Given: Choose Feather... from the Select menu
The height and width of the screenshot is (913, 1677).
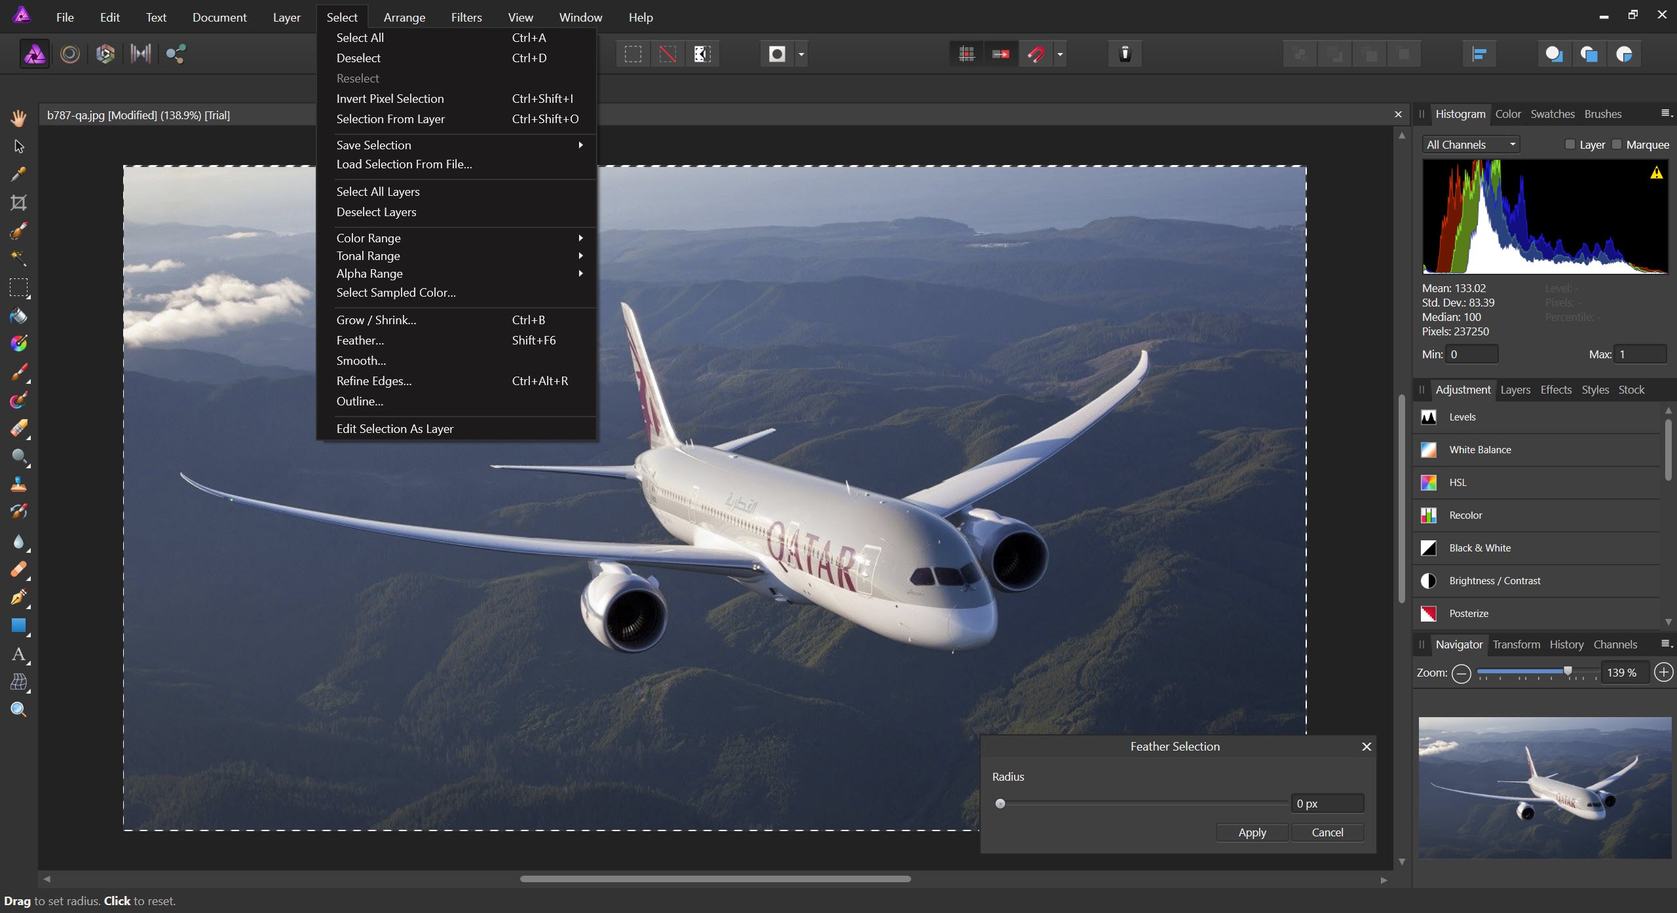Looking at the screenshot, I should (457, 340).
